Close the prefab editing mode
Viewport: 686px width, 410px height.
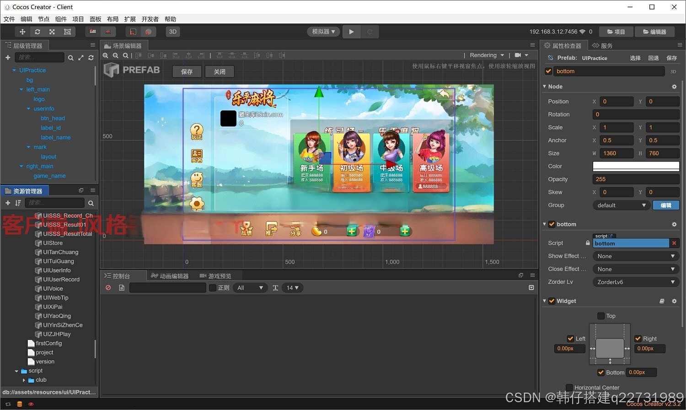click(220, 71)
